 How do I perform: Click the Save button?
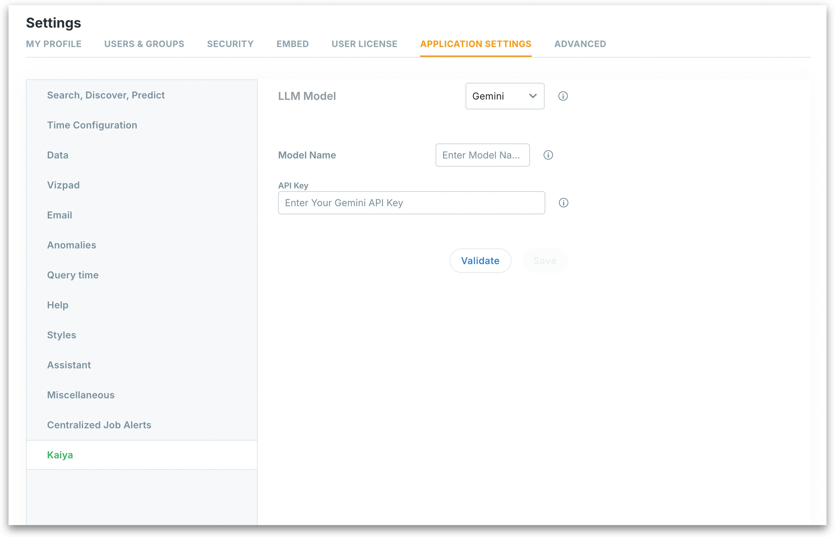544,261
